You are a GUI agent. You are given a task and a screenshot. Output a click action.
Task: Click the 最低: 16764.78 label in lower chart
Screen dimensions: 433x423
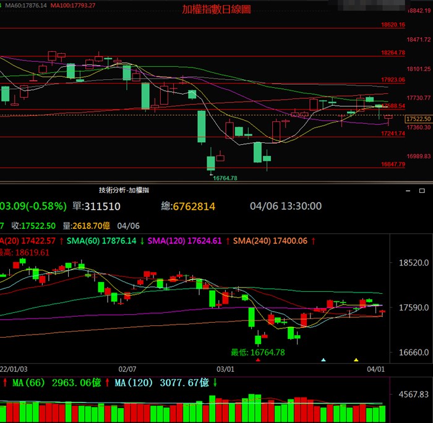pyautogui.click(x=258, y=352)
